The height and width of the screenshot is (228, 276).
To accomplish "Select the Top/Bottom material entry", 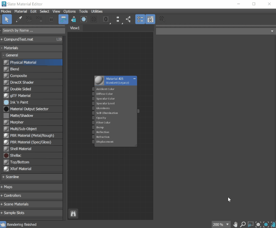I will click(33, 162).
